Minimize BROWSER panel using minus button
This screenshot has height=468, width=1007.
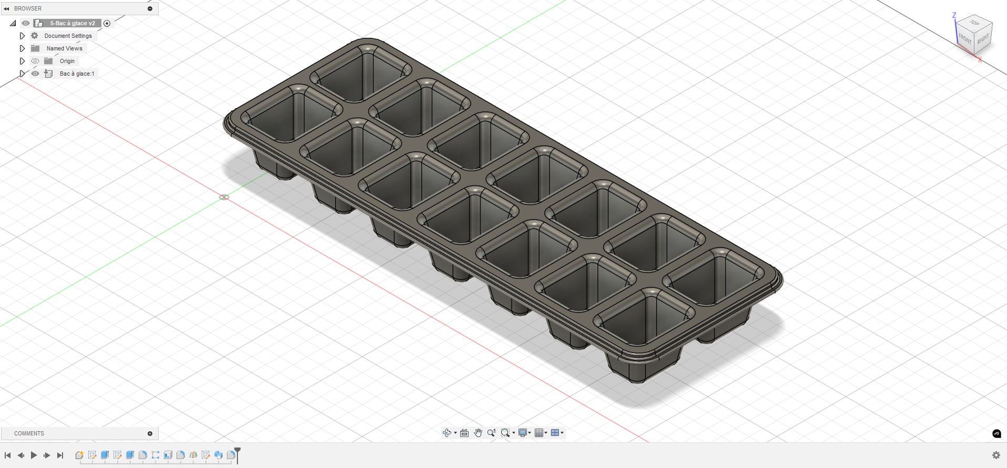(150, 8)
